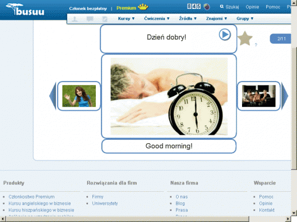297x222 pixels.
Task: Open the chat messages bubble icon
Action: [90, 18]
